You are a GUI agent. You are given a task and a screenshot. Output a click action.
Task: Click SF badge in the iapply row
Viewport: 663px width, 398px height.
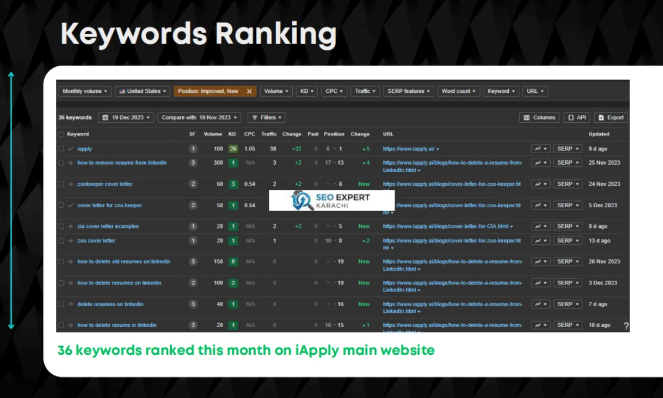pyautogui.click(x=193, y=149)
